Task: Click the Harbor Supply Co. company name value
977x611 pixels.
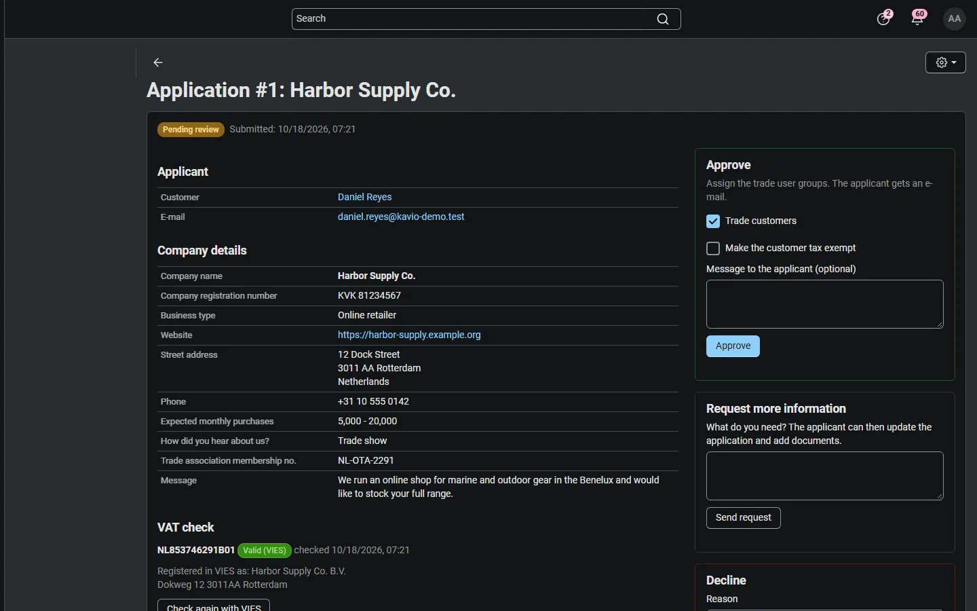Action: coord(377,276)
